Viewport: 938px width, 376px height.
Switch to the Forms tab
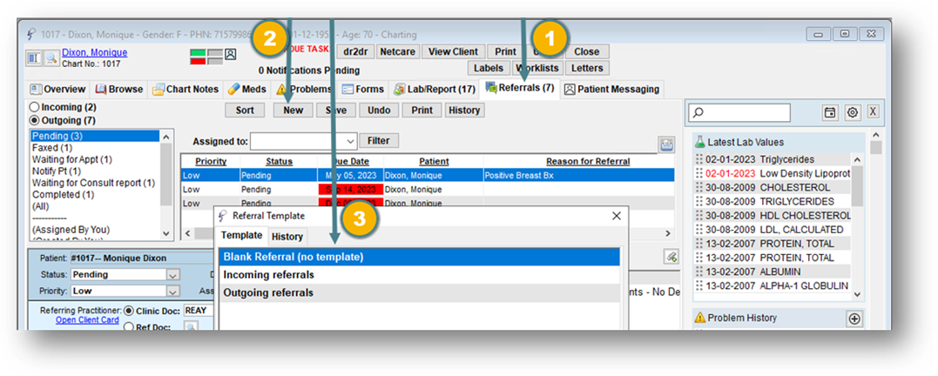(363, 89)
